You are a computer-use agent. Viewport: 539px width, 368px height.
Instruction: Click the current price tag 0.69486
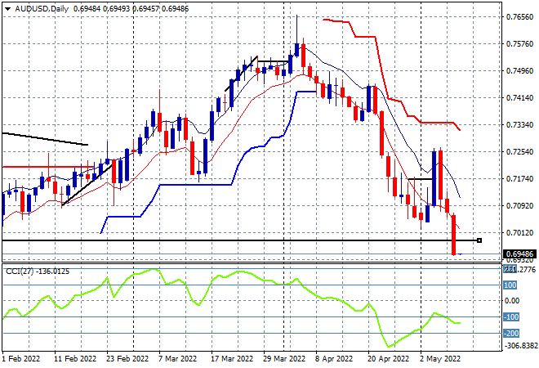point(520,254)
